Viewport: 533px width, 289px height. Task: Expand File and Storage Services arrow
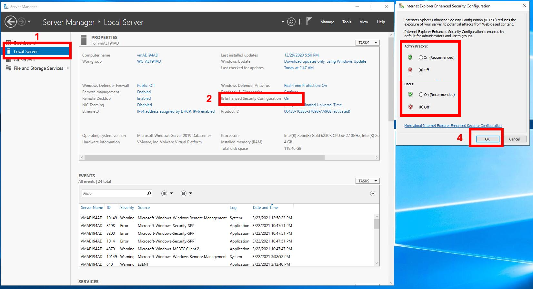coord(67,68)
